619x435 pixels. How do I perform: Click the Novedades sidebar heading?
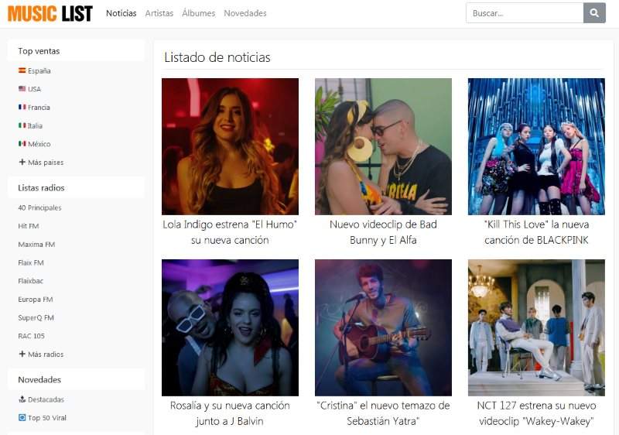tap(39, 380)
